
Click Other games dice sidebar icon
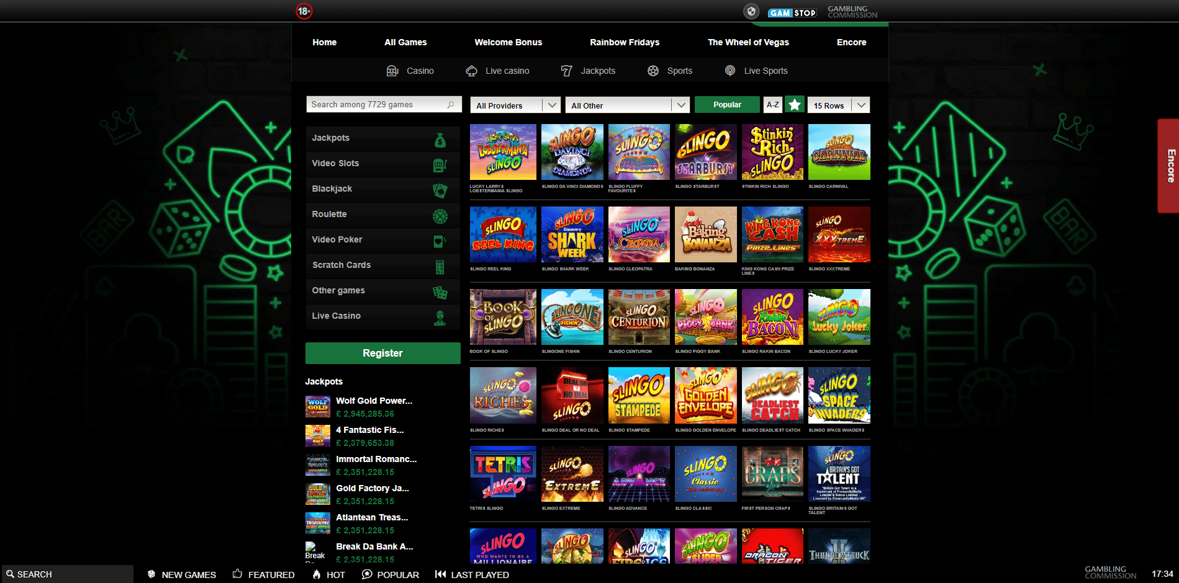(440, 292)
